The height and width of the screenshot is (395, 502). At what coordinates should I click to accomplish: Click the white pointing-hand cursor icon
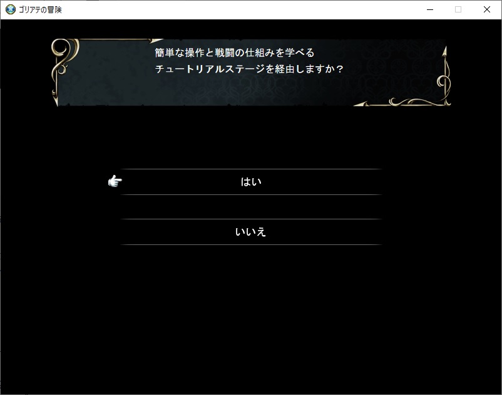click(x=115, y=181)
